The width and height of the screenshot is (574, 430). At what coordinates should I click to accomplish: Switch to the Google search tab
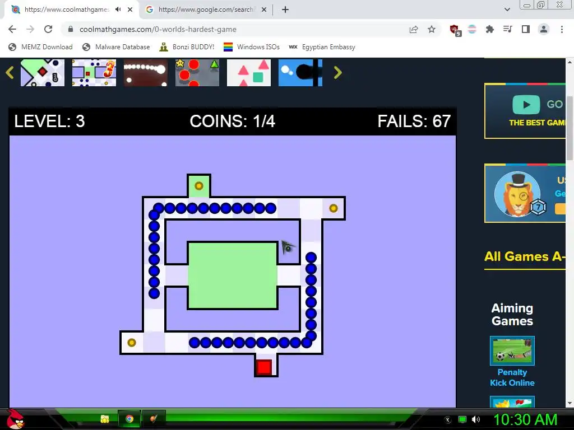[205, 10]
